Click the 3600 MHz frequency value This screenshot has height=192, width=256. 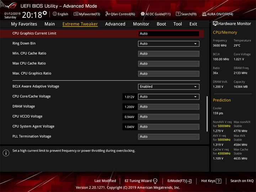coord(220,46)
